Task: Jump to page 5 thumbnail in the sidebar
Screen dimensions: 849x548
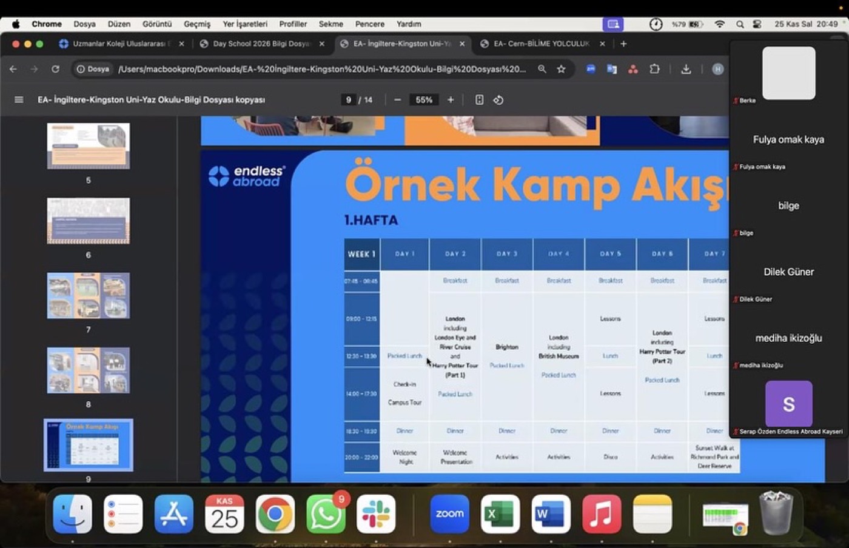Action: click(89, 146)
